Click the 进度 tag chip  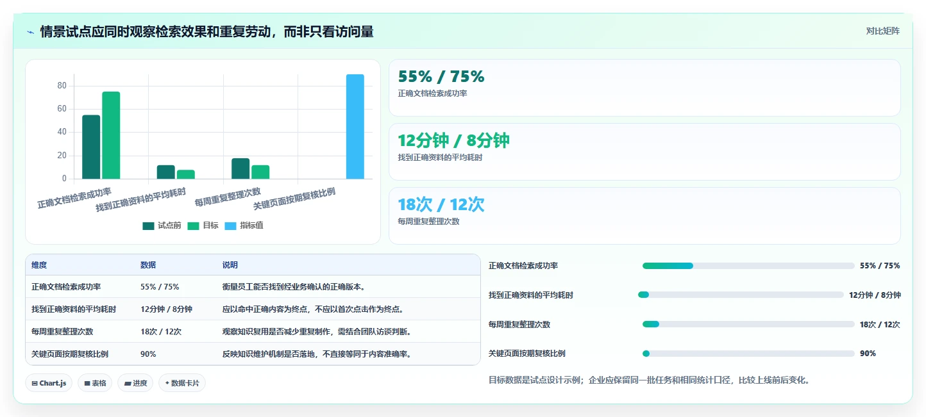coord(135,383)
